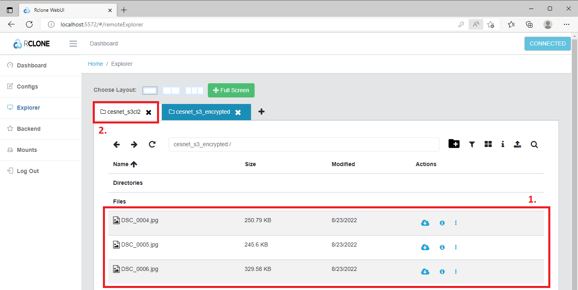Image resolution: width=578 pixels, height=290 pixels.
Task: Open more actions menu for DSC_0004.jpg
Action: 456,223
